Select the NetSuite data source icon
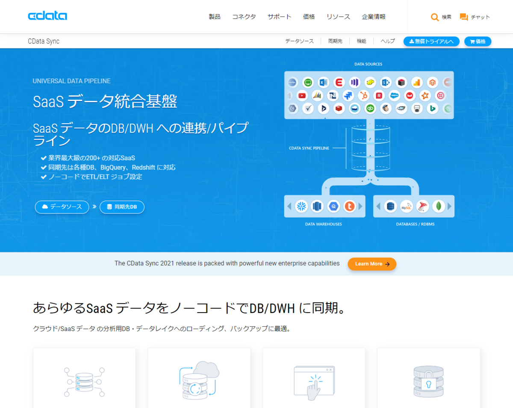 (333, 95)
